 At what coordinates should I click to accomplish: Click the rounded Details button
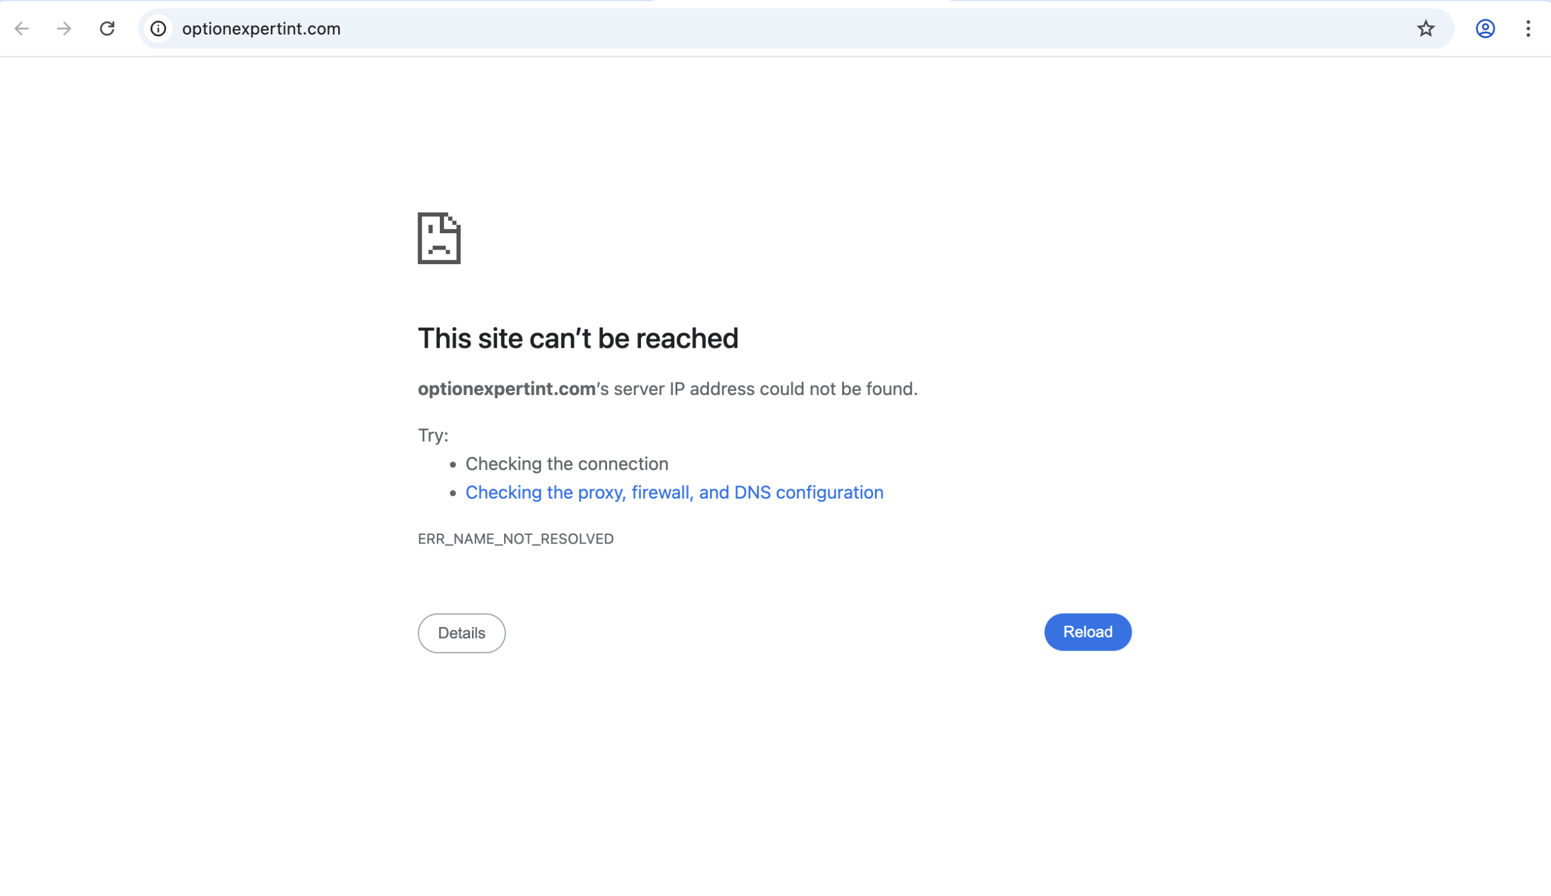(461, 632)
